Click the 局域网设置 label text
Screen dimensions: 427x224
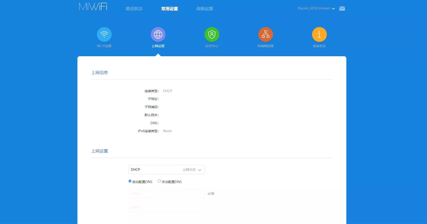(265, 46)
